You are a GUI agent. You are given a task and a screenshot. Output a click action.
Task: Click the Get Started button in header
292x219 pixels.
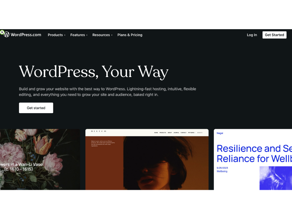click(274, 35)
